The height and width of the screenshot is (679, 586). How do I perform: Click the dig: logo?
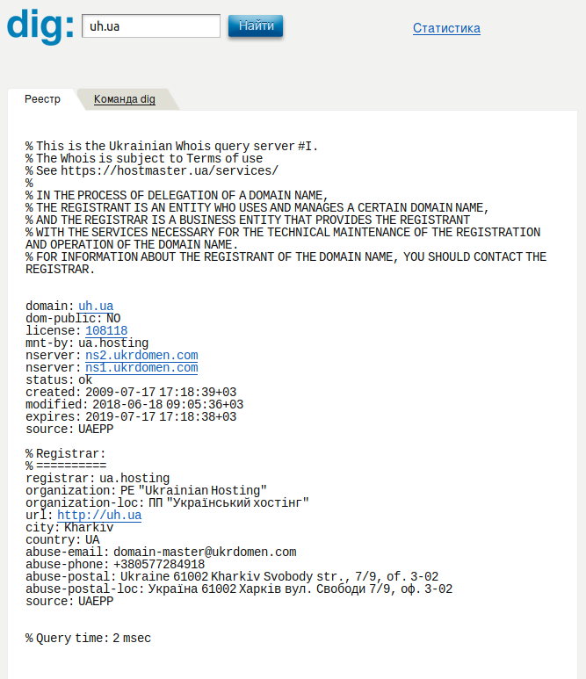(40, 25)
